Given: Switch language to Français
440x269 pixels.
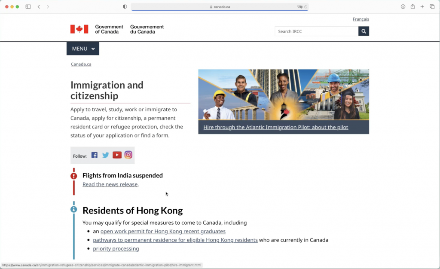Looking at the screenshot, I should (x=361, y=19).
